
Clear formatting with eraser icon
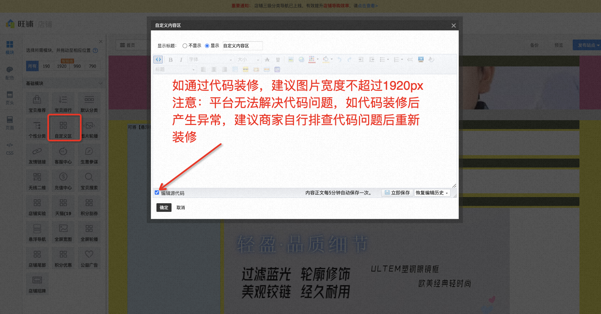[431, 59]
